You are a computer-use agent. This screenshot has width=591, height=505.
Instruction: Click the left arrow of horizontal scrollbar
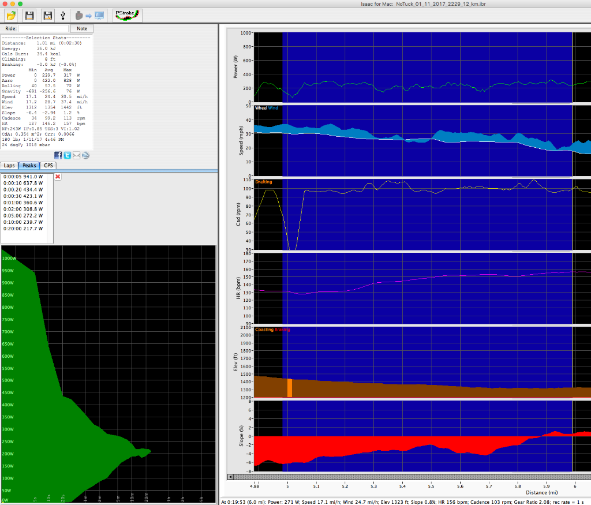coord(231,477)
